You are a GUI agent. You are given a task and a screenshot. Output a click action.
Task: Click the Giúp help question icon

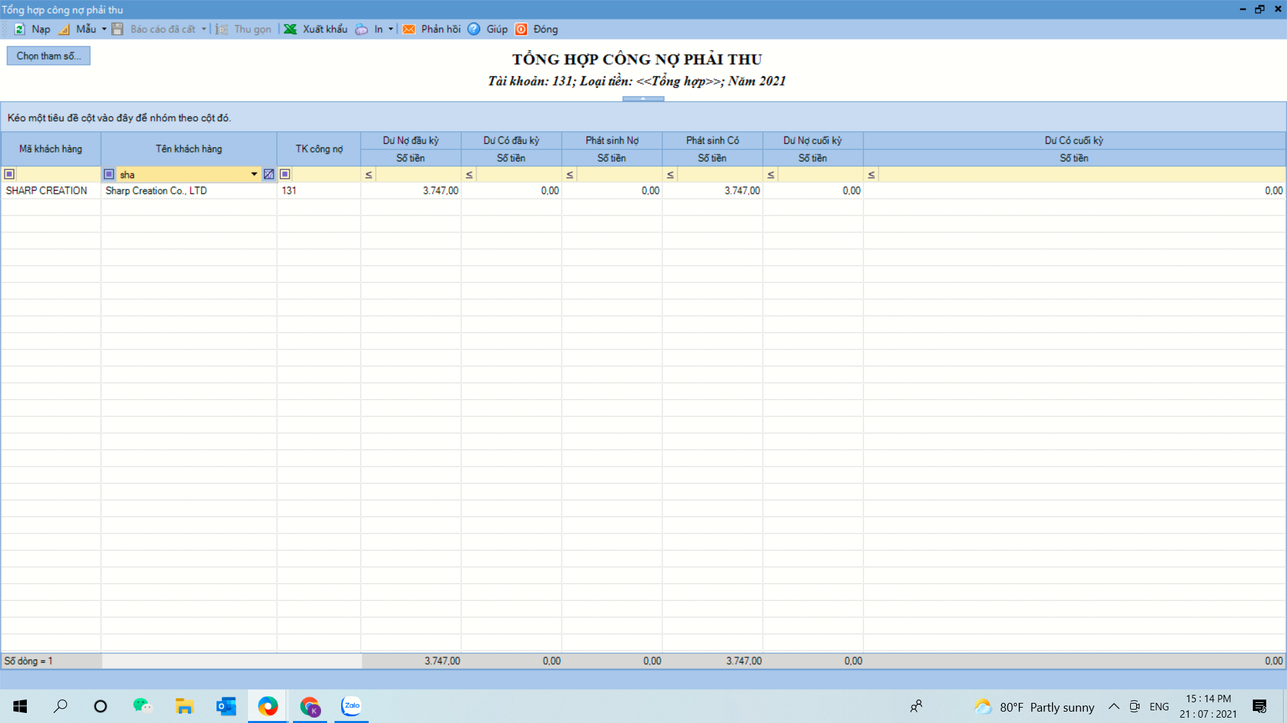tap(474, 29)
